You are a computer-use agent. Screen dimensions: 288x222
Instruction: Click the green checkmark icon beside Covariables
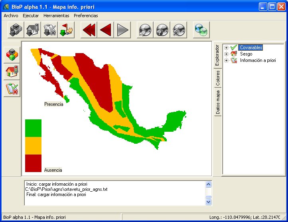coord(234,48)
